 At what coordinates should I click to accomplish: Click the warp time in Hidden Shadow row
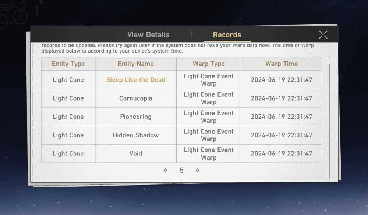[282, 135]
